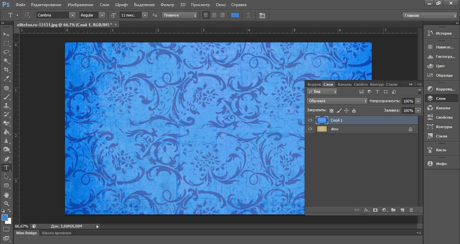The image size is (460, 244).
Task: Open the Cambria font family dropdown
Action: [72, 15]
